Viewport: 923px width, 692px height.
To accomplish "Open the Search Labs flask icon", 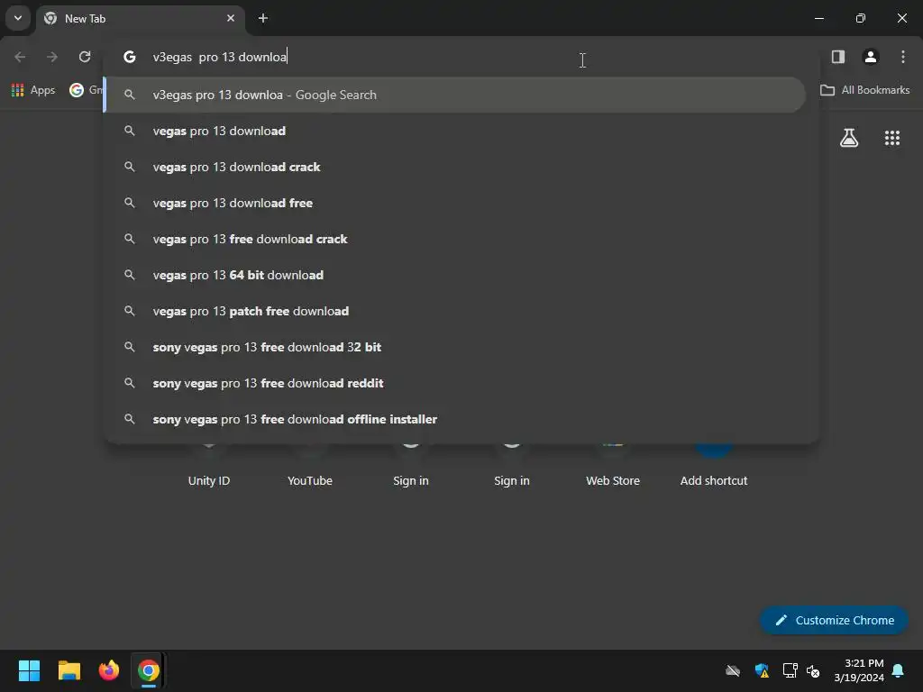I will click(849, 138).
